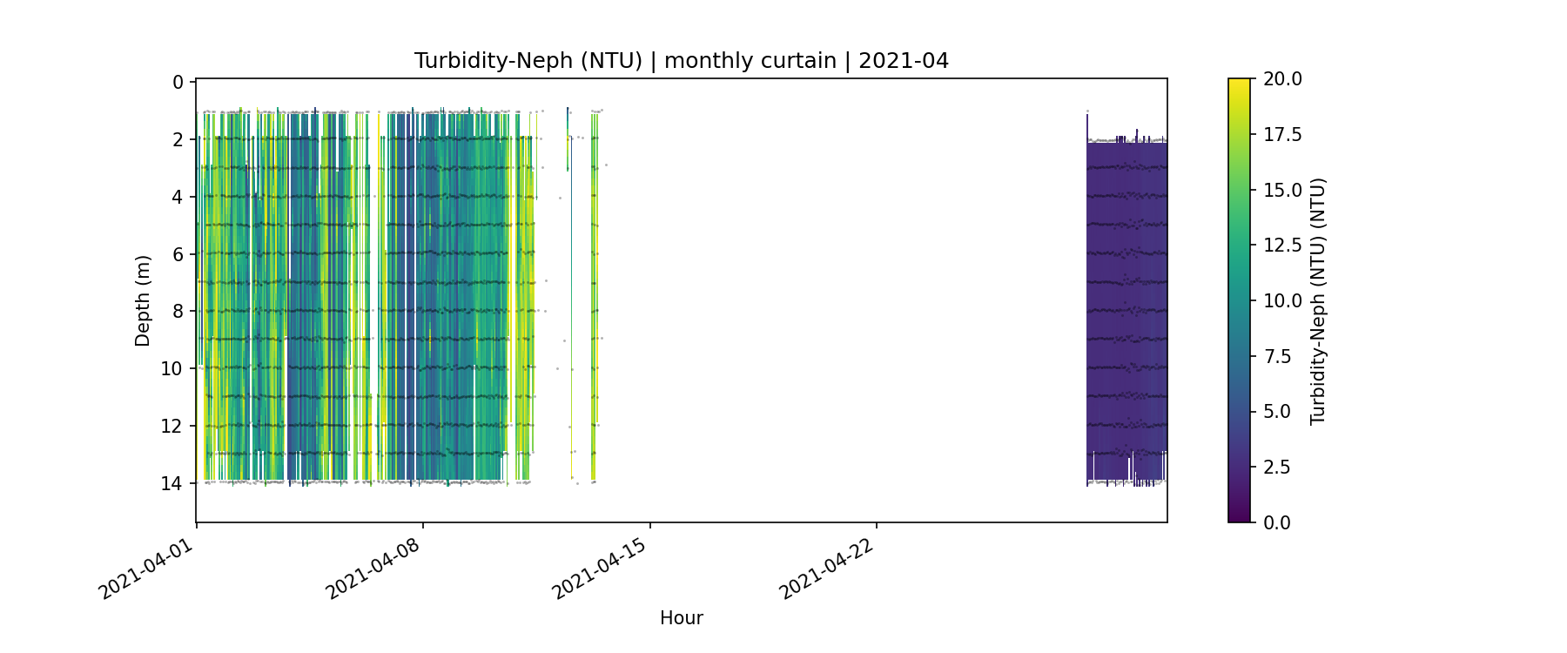Click the 'Hour' x-axis label
The width and height of the screenshot is (1567, 653).
click(x=681, y=618)
